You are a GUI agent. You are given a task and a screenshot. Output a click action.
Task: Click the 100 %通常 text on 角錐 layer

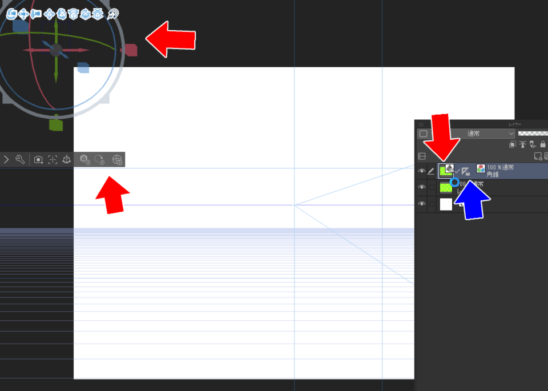click(501, 167)
